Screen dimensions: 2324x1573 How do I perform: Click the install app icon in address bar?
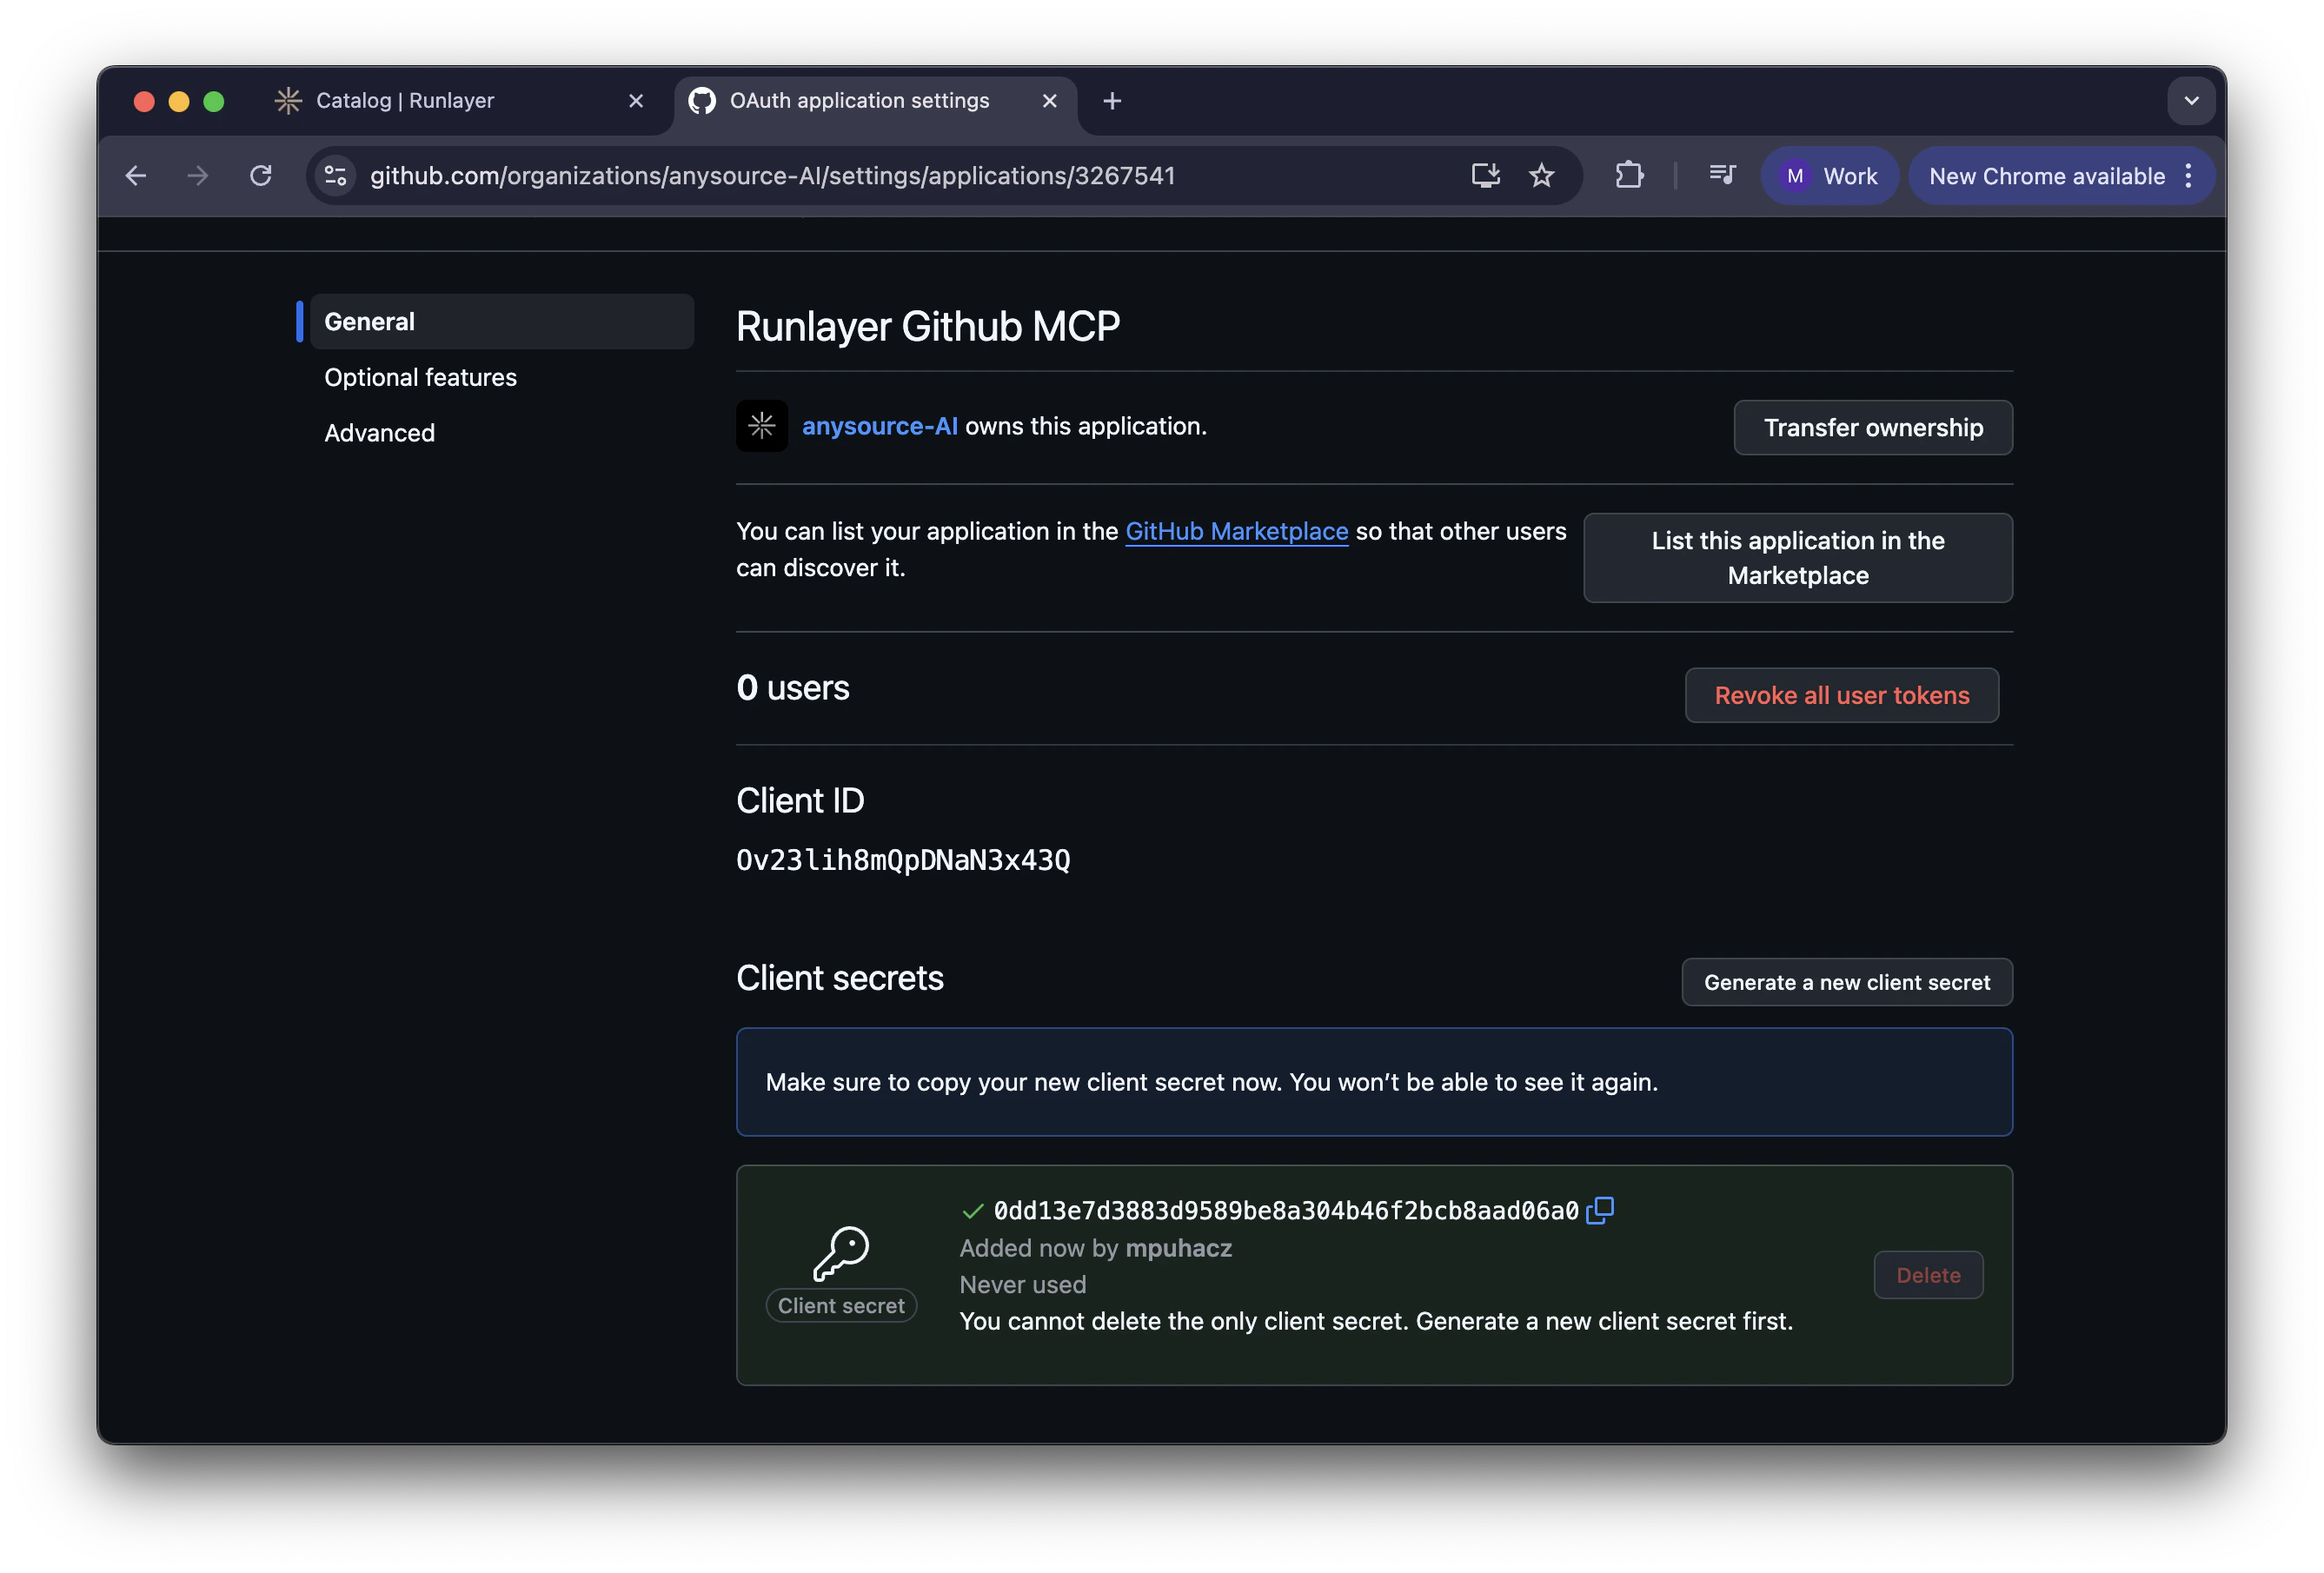pos(1485,176)
